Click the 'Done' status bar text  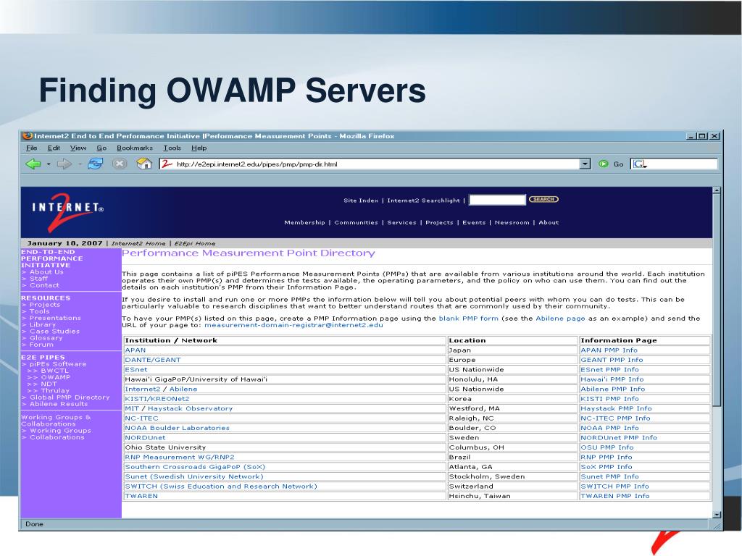click(34, 524)
